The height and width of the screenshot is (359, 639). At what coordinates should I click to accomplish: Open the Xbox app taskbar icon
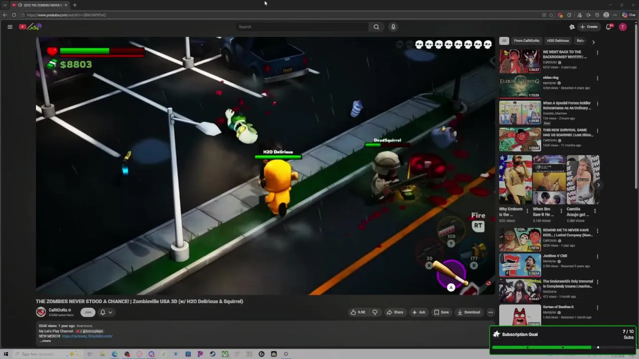(x=225, y=354)
